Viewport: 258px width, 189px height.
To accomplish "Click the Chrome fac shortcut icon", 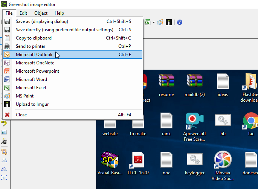I will (250, 120).
